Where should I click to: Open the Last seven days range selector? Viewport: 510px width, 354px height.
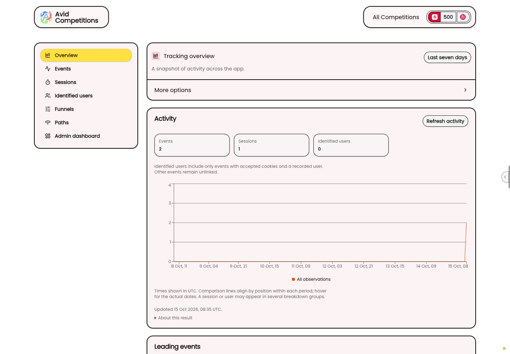[x=447, y=57]
